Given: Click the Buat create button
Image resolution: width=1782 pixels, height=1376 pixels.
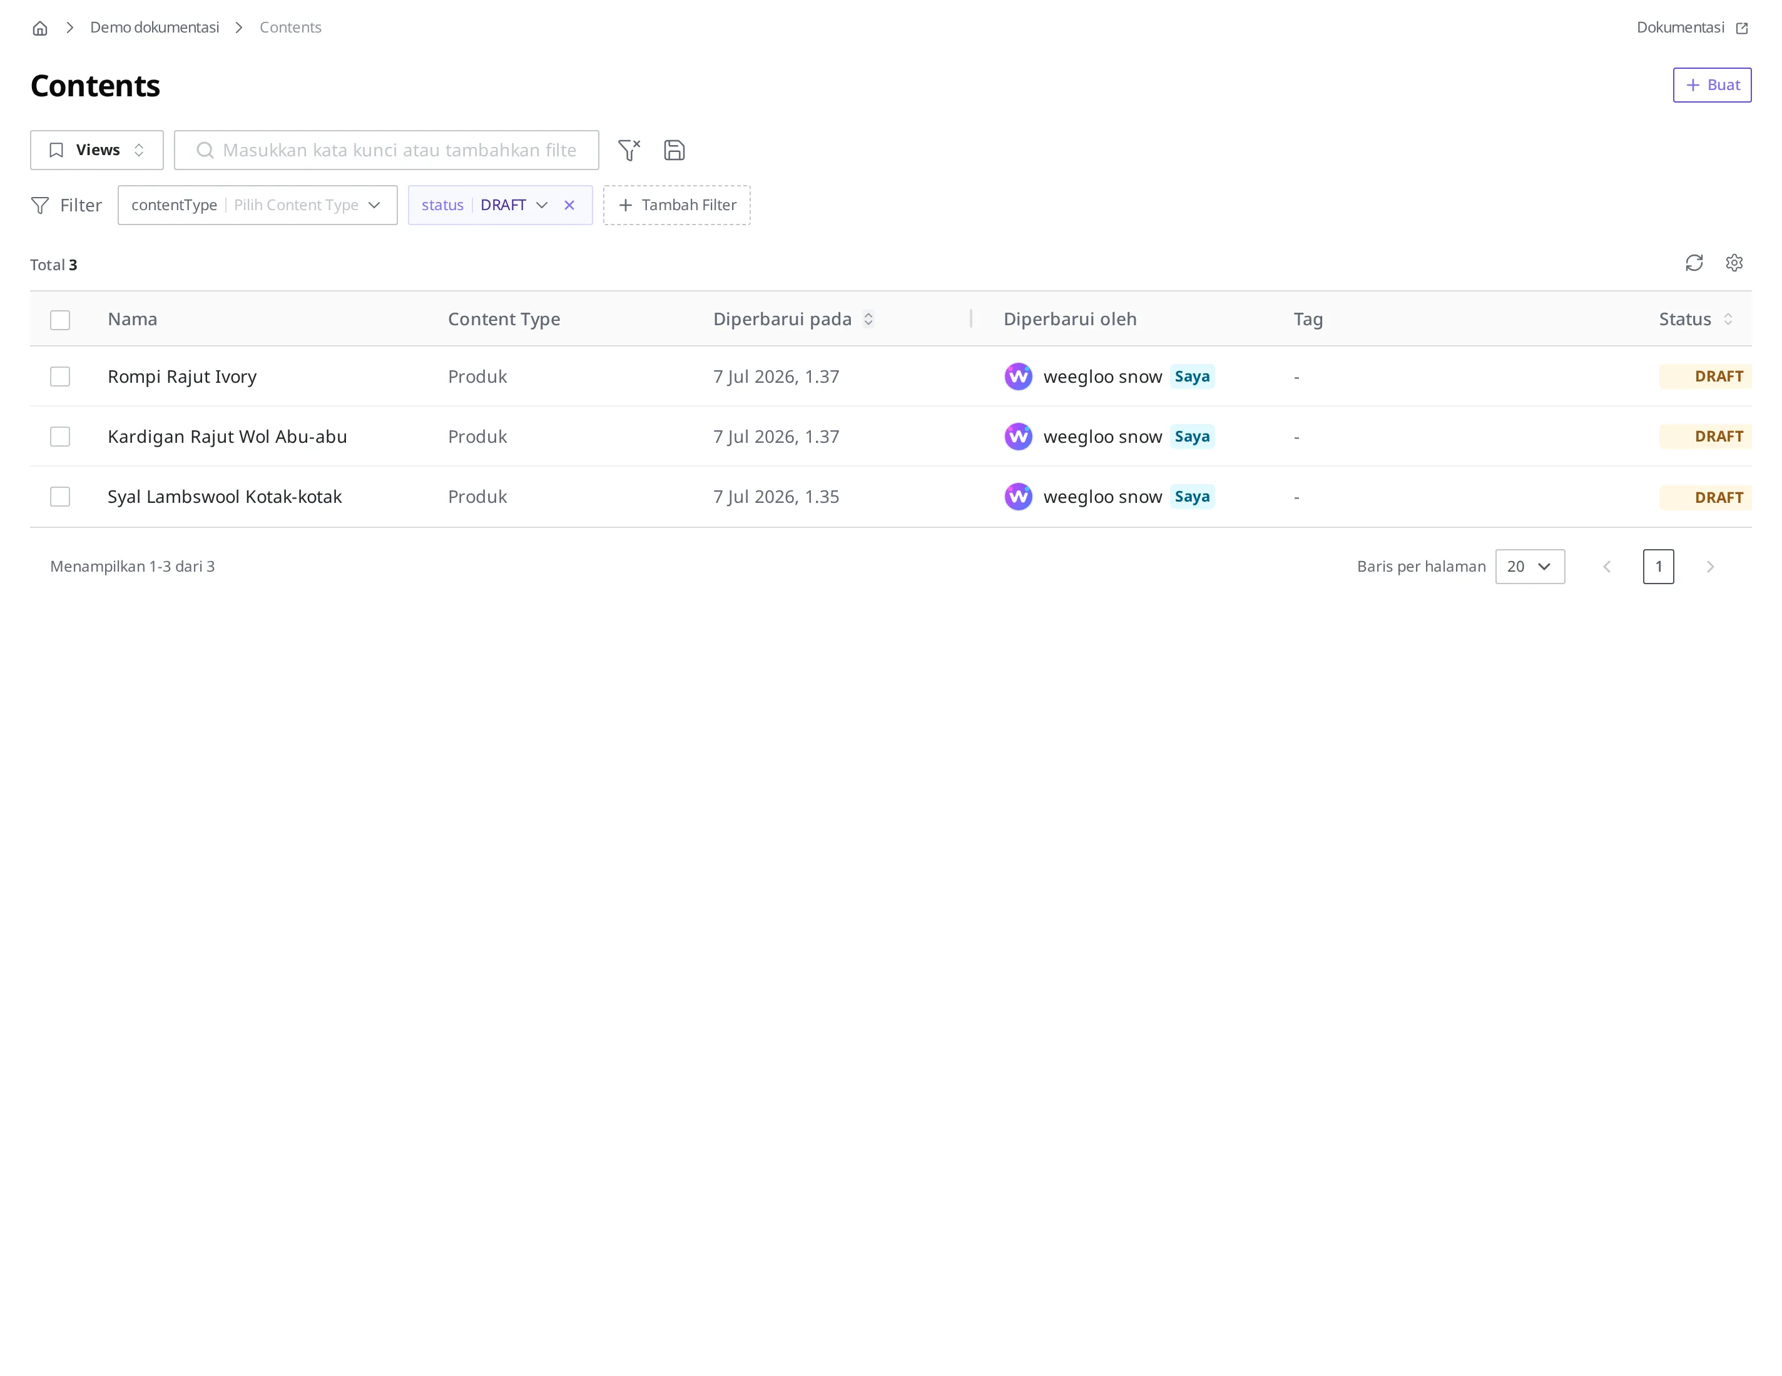Looking at the screenshot, I should pyautogui.click(x=1712, y=85).
